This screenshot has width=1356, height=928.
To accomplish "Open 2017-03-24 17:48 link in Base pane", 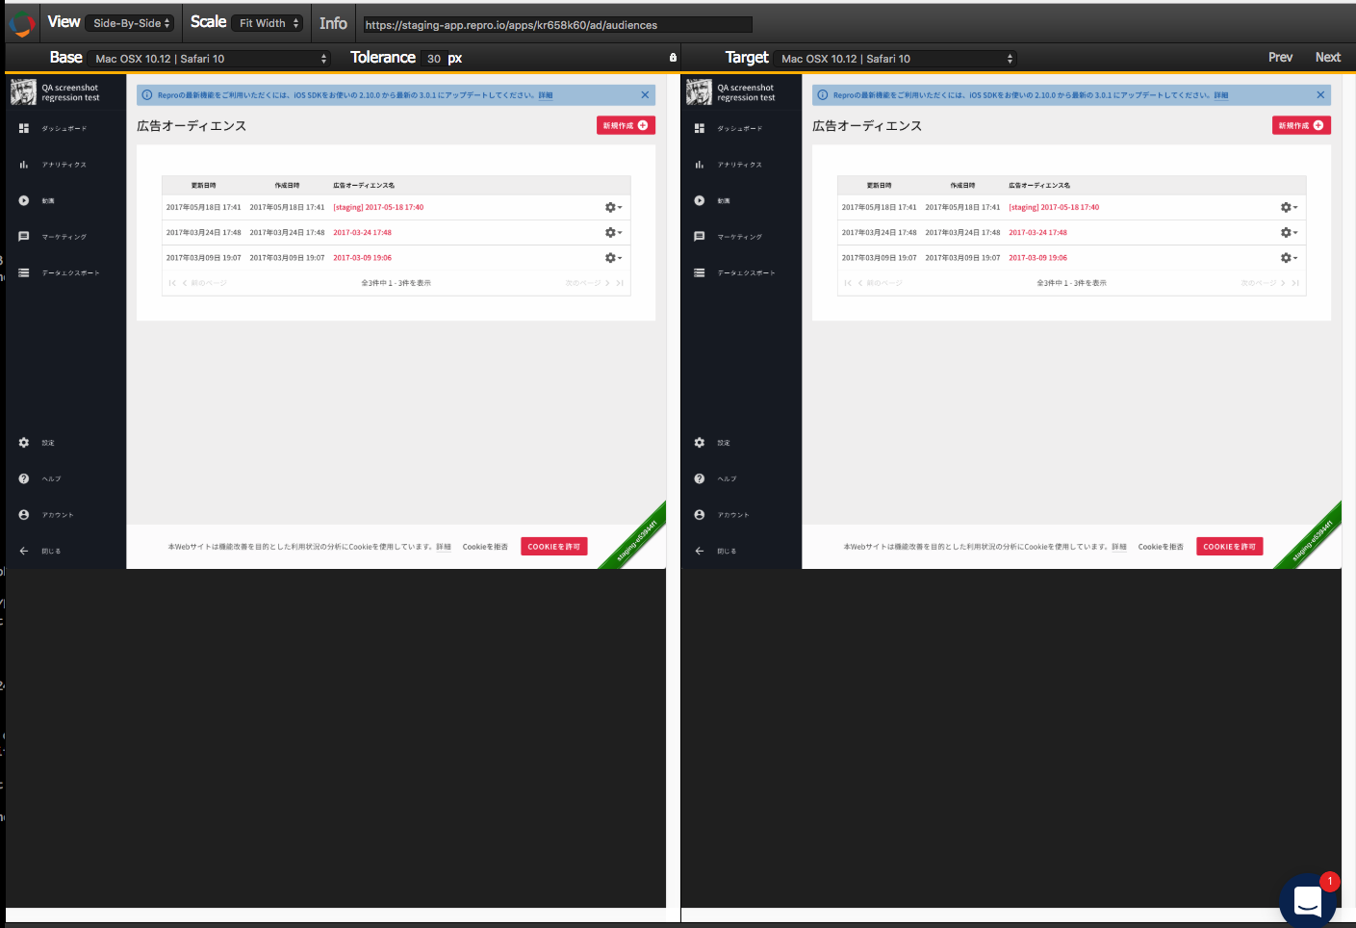I will pyautogui.click(x=362, y=232).
